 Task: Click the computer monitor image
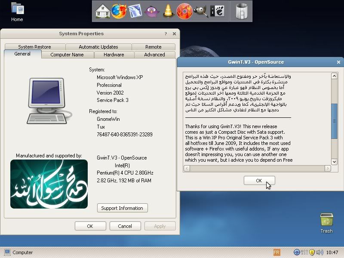click(x=49, y=101)
